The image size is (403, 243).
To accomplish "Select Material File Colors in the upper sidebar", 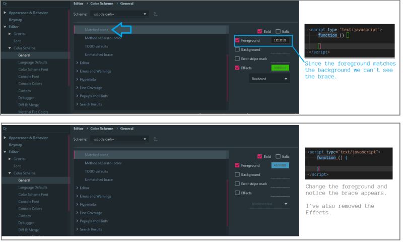I will click(x=33, y=112).
